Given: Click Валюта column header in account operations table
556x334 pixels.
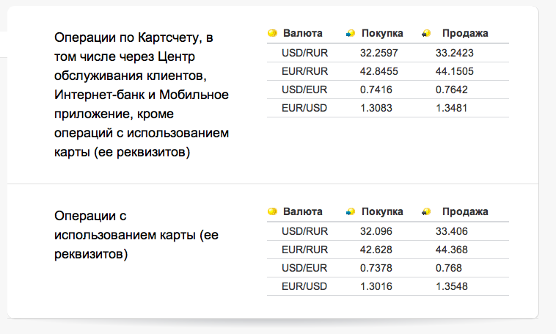Looking at the screenshot, I should (x=303, y=33).
